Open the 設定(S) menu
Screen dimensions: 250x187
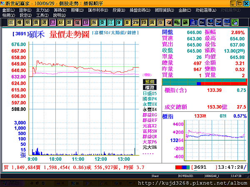(x=25, y=15)
